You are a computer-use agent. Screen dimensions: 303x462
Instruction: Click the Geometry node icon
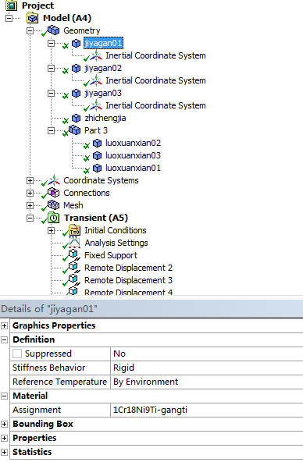(x=53, y=30)
